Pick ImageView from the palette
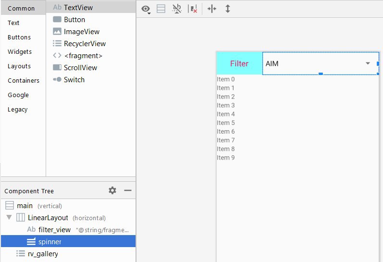 click(91, 32)
